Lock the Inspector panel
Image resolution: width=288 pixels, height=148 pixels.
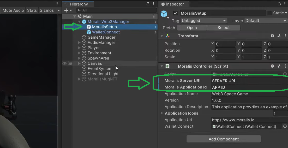[279, 4]
